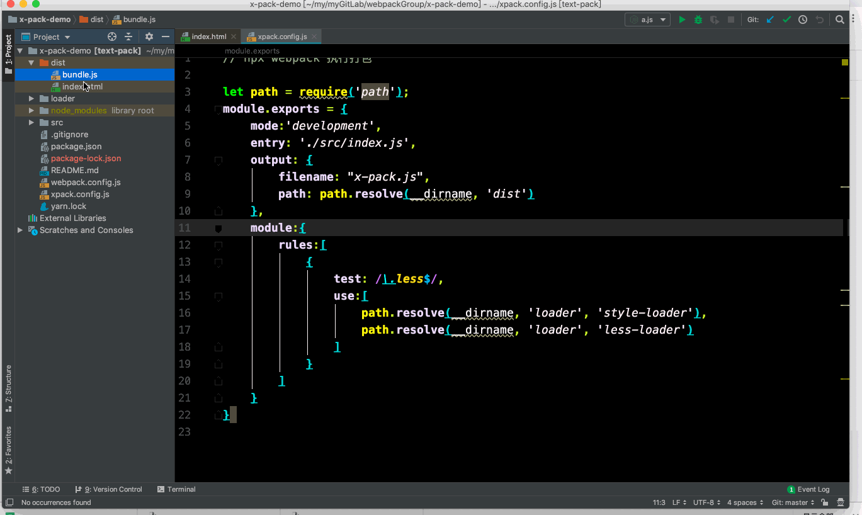The image size is (862, 515).
Task: Select README.md in the project tree
Action: point(94,170)
